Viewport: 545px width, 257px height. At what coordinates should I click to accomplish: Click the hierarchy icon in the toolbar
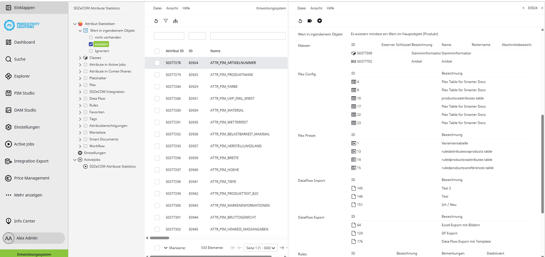176,21
